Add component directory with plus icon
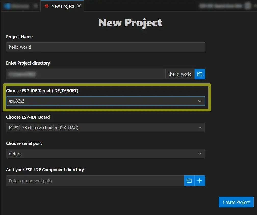The height and width of the screenshot is (215, 257). [x=200, y=181]
